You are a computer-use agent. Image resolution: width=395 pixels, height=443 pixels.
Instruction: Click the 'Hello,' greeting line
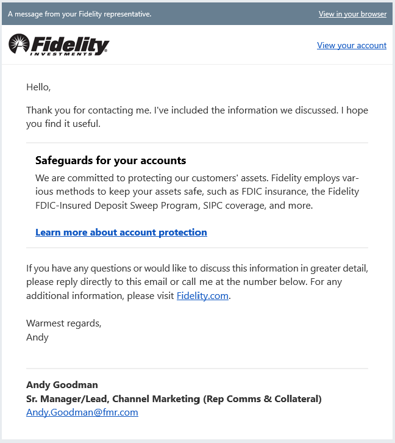point(38,87)
